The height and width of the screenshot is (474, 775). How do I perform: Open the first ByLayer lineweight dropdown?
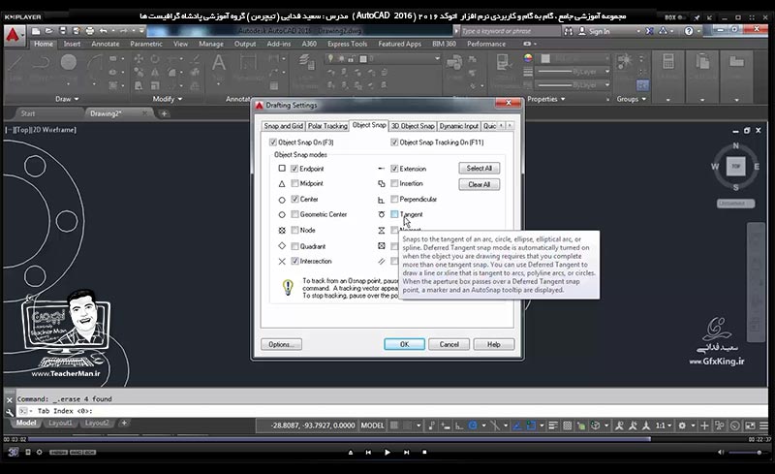(x=607, y=73)
